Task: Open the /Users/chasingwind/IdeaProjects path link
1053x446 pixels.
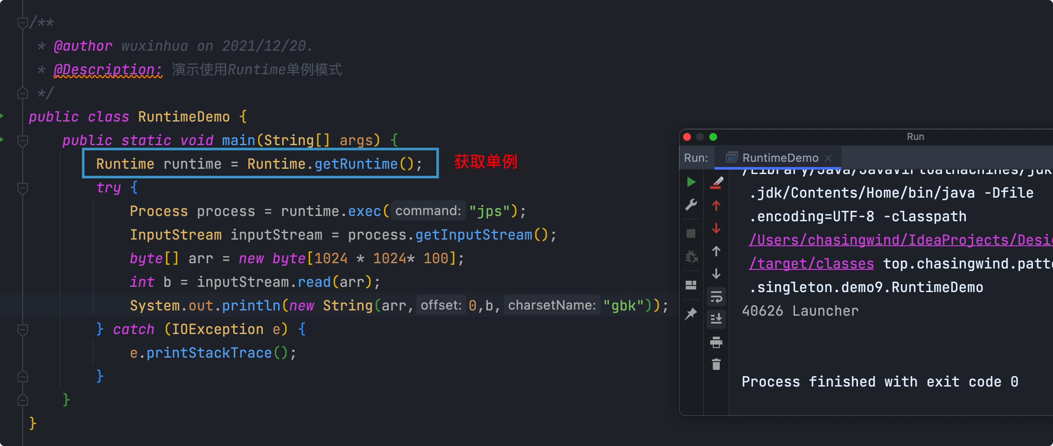Action: pyautogui.click(x=901, y=240)
